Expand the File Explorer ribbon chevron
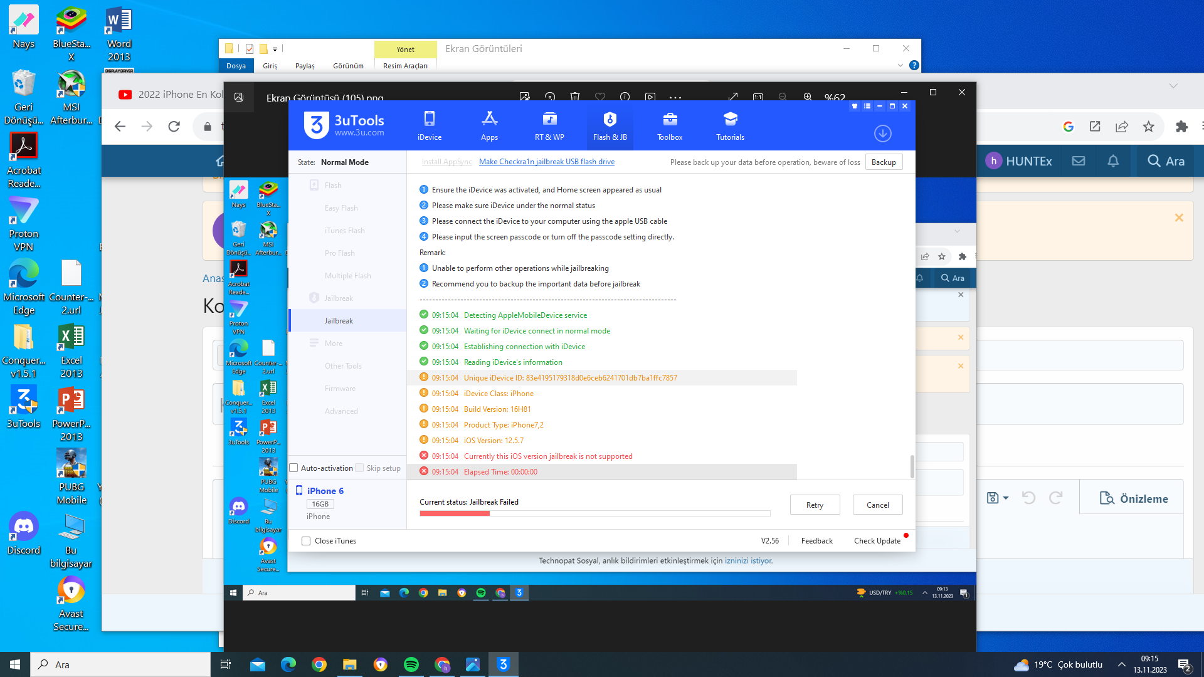Screen dimensions: 1204x677 900,65
